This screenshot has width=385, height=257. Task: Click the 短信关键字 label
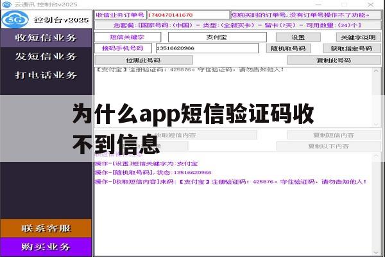tap(128, 37)
